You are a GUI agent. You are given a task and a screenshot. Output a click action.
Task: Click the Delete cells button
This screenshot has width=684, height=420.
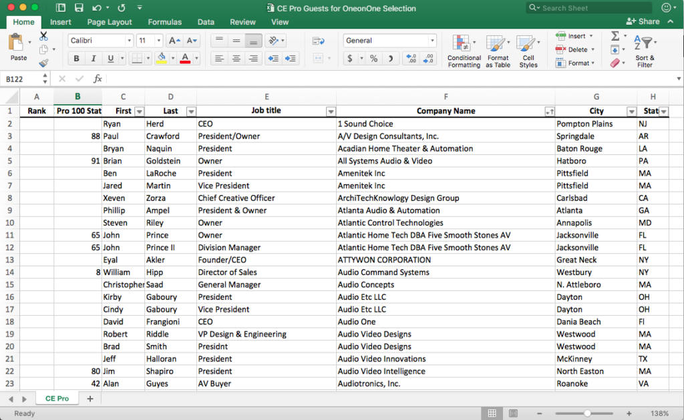[x=574, y=49]
